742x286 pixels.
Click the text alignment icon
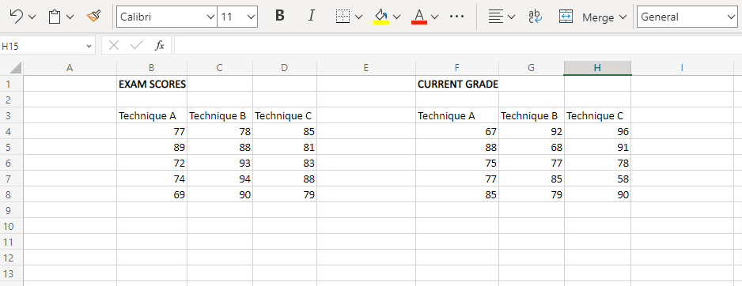point(495,17)
